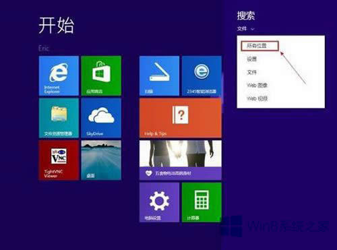Launch the TightVNC Viewer tile
Image resolution: width=337 pixels, height=250 pixels.
point(59,160)
